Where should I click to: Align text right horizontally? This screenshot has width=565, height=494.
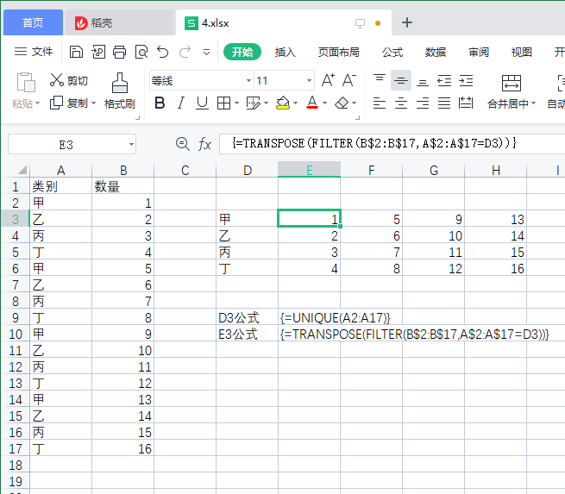[423, 103]
